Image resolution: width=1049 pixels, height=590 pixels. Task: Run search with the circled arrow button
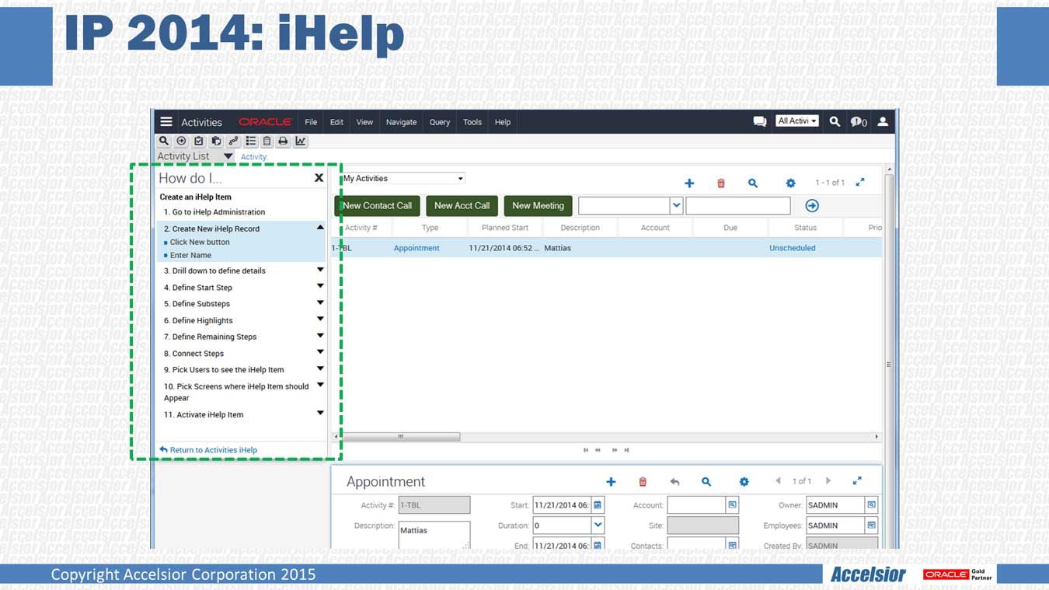[812, 206]
